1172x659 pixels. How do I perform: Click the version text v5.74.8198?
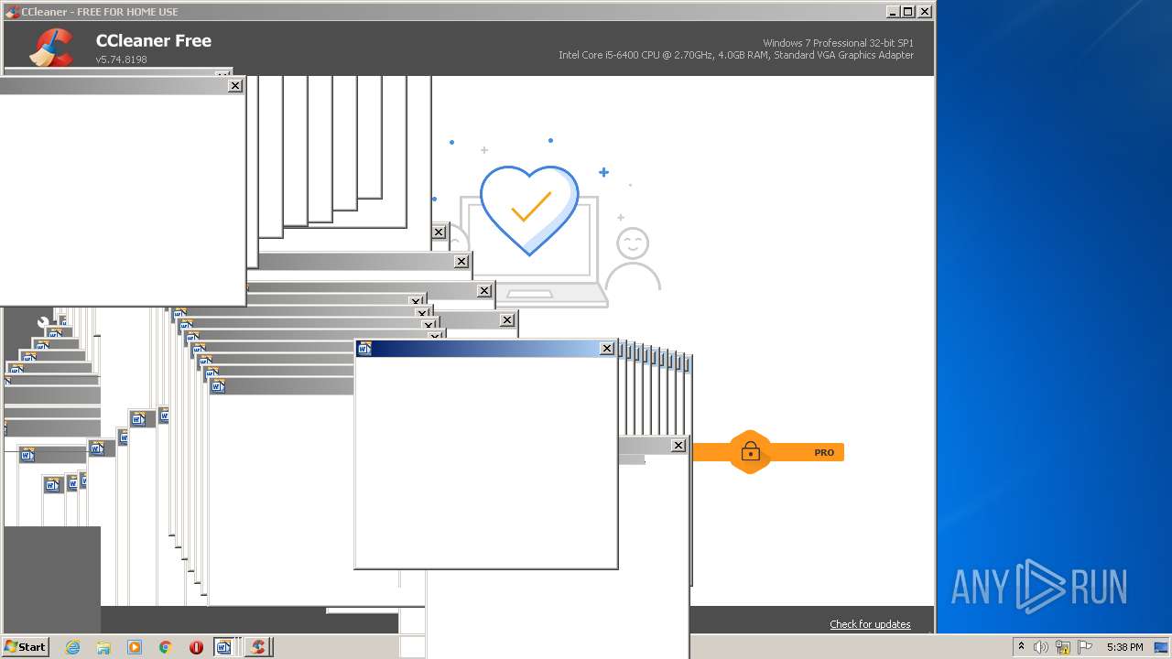121,59
